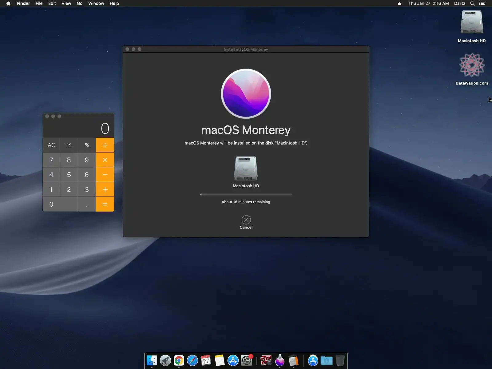The image size is (492, 369).
Task: Open Photo Booth from the Dock
Action: tap(266, 360)
